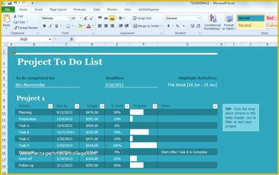Decrease indent icon

point(121,26)
